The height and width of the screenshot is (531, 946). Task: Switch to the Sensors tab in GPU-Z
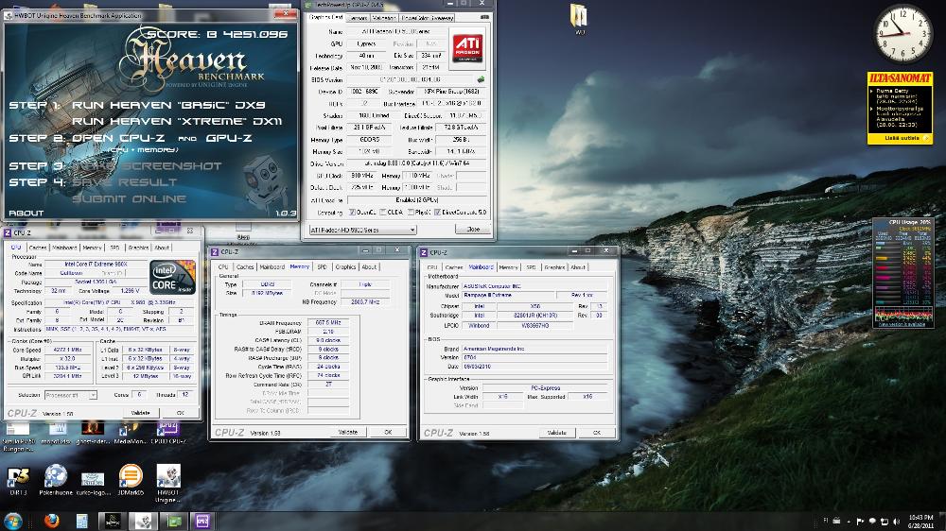pos(358,17)
